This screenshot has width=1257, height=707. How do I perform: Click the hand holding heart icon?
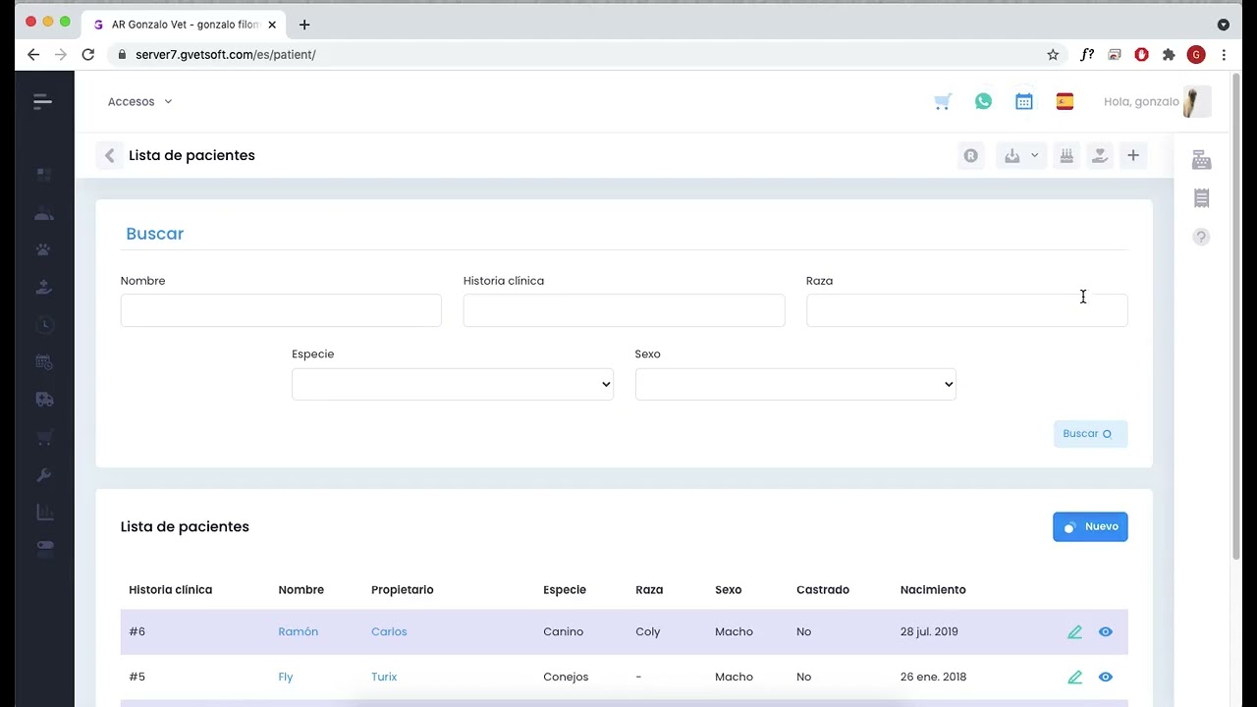[x=1100, y=155]
